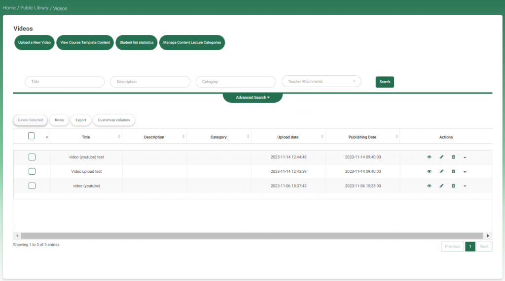Tick the select-all checkbox in table header
This screenshot has height=281, width=505.
[31, 136]
